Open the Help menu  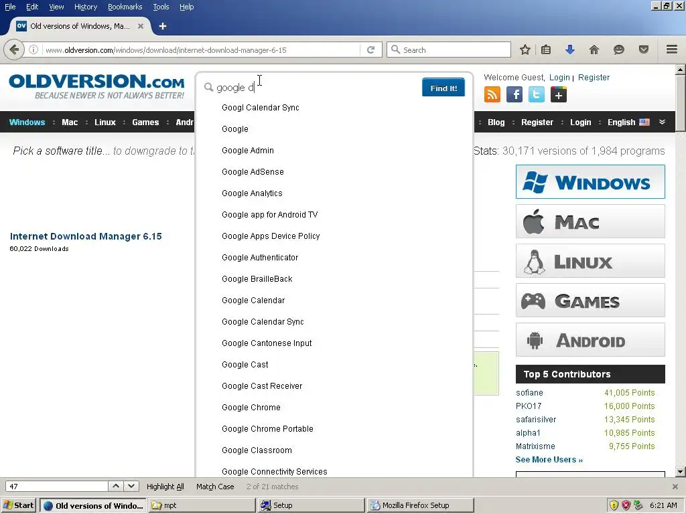(x=187, y=7)
